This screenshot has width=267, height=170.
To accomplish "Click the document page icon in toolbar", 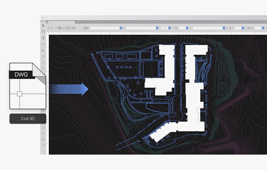I will click(x=165, y=28).
